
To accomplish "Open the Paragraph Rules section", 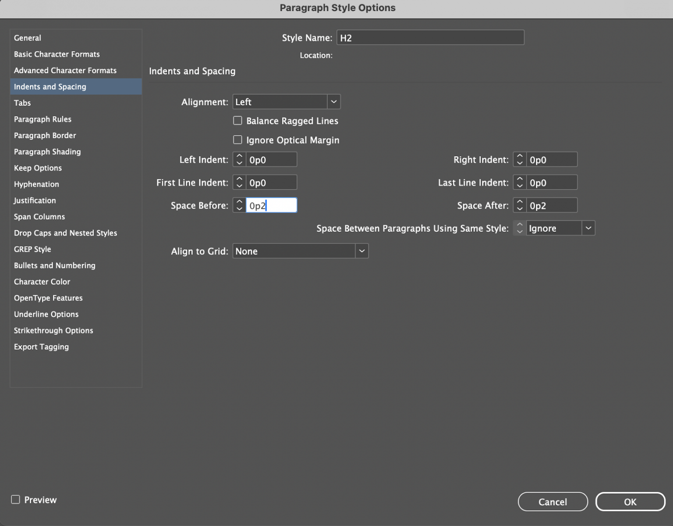I will tap(43, 119).
